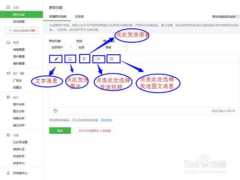Follow the 现在绑定 link
240x180 pixels.
click(107, 120)
